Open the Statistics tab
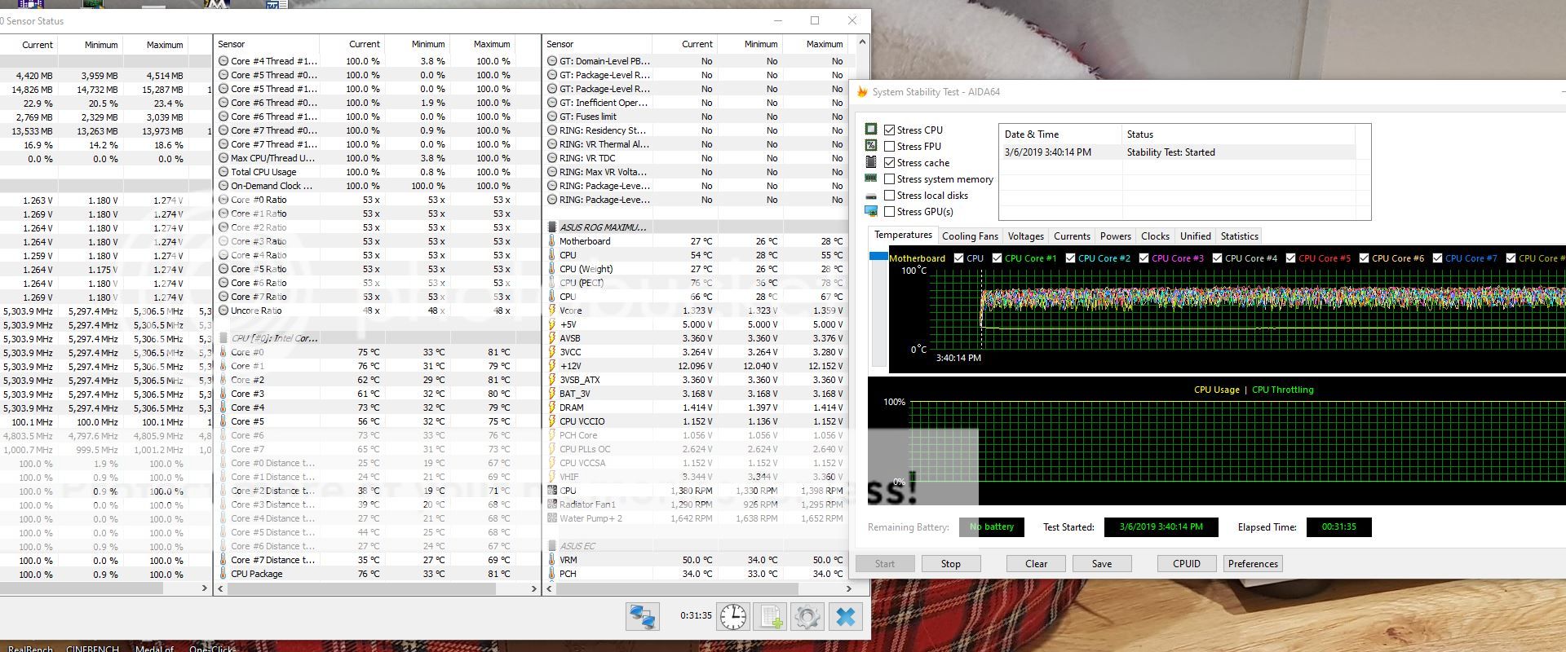The image size is (1566, 652). (1239, 236)
